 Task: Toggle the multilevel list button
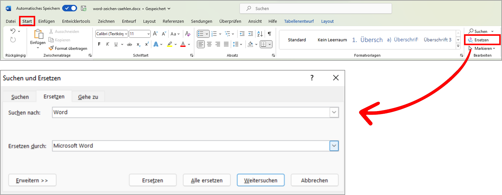(228, 34)
